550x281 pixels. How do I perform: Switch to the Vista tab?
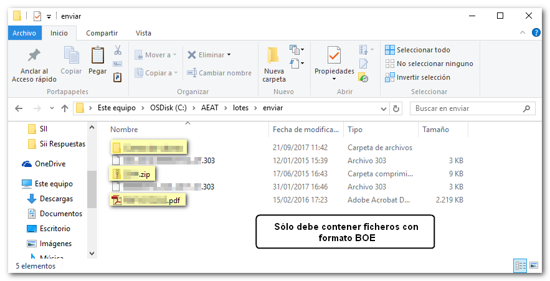coord(143,33)
